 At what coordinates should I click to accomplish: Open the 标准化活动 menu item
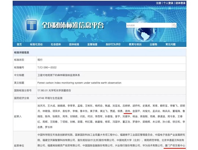pyautogui.click(x=36, y=44)
